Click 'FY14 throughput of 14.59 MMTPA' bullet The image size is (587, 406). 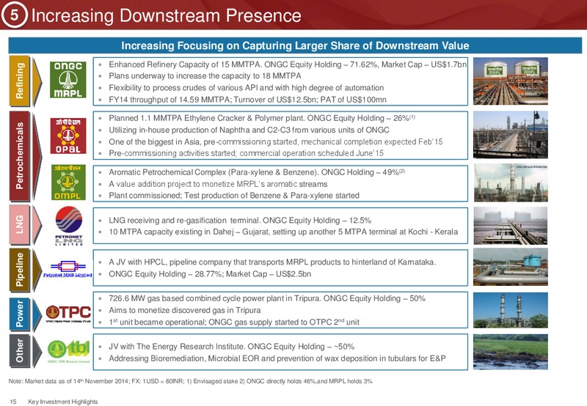[247, 100]
